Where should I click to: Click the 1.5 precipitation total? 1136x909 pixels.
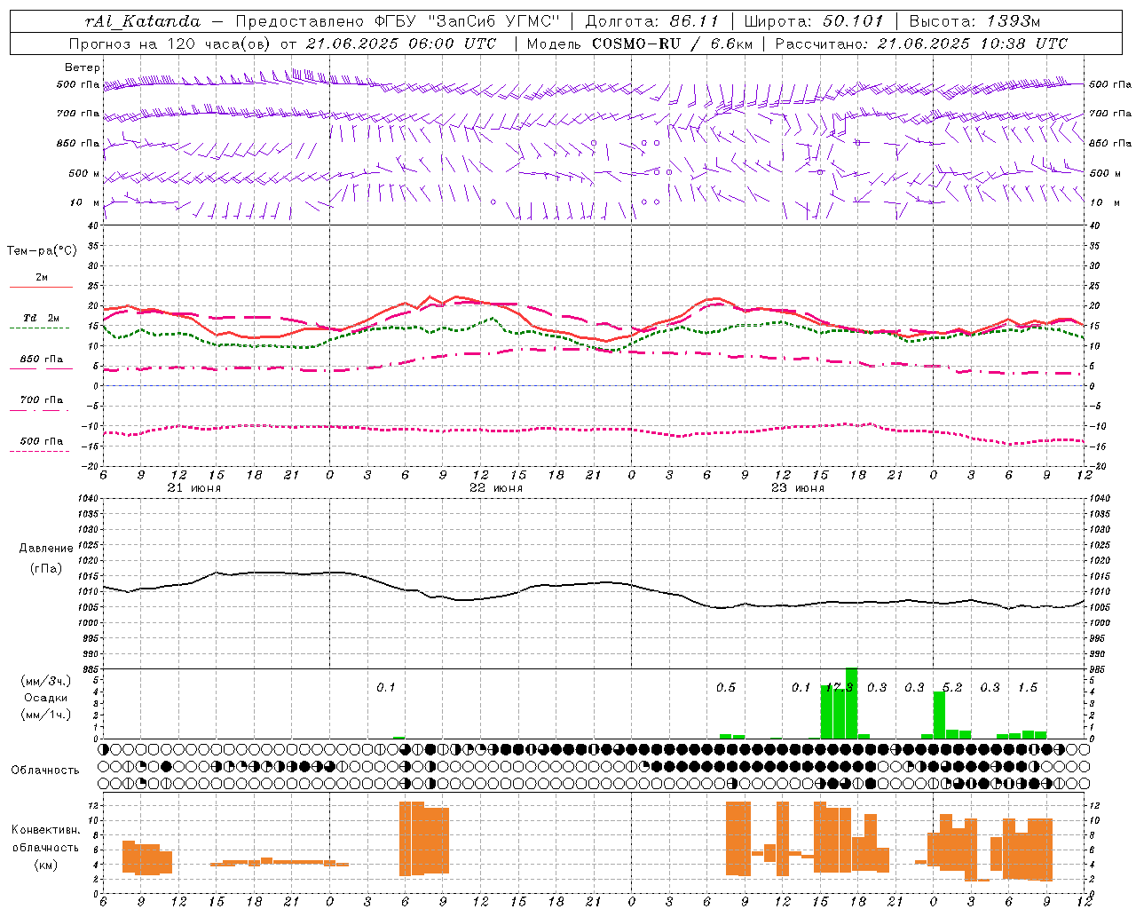pos(1028,687)
